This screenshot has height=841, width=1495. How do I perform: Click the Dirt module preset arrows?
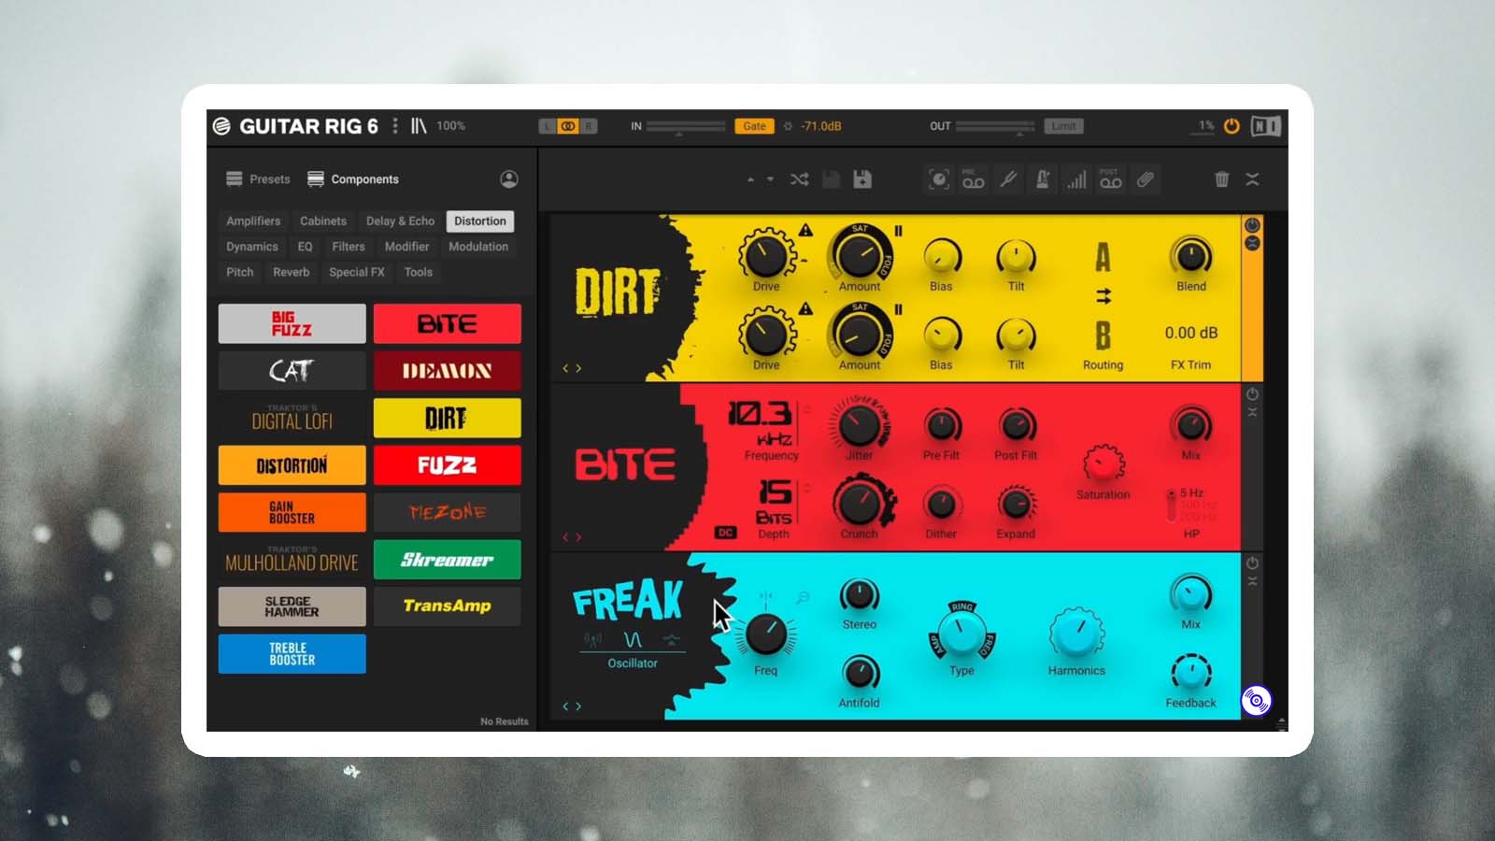572,368
